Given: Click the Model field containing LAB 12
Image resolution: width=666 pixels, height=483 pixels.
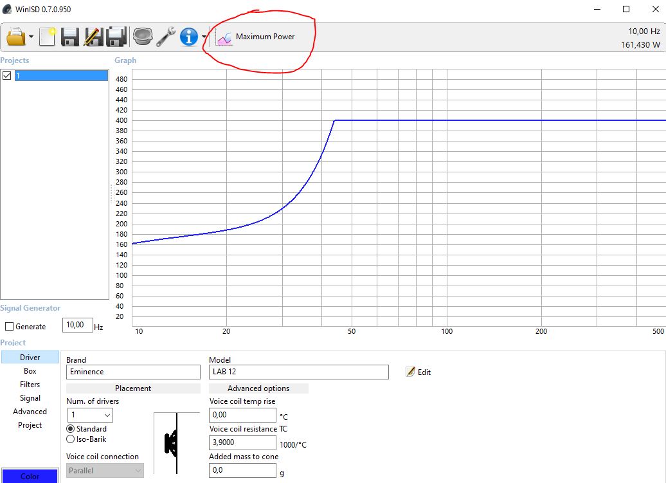Looking at the screenshot, I should [x=298, y=372].
